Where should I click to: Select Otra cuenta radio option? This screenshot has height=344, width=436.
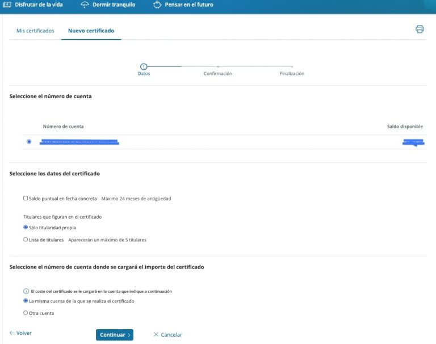point(26,313)
